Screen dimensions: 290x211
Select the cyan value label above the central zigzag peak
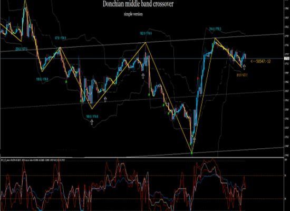coord(146,33)
